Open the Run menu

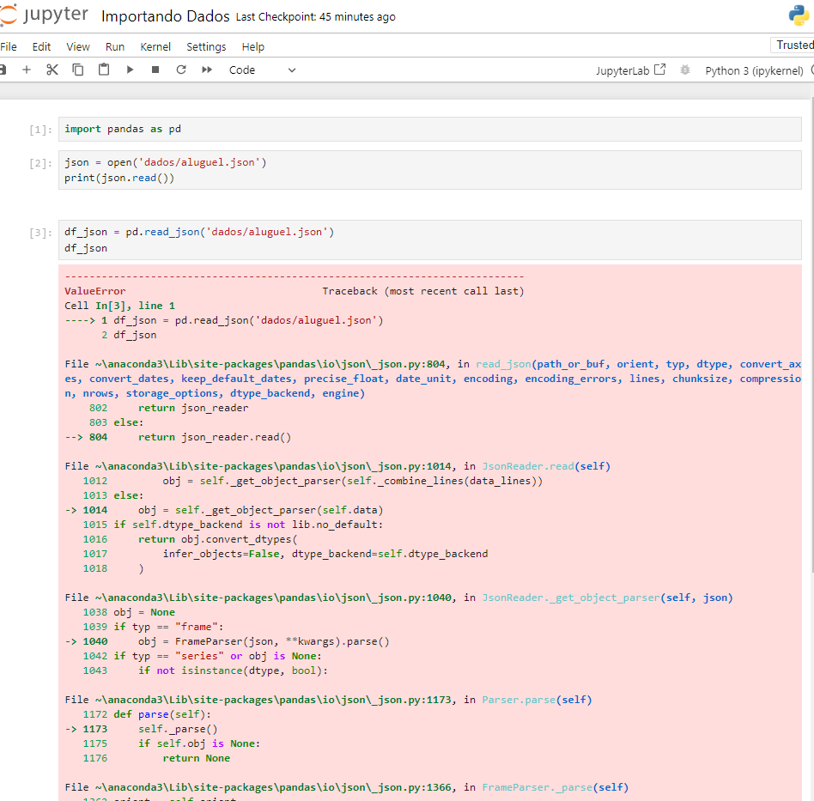point(115,46)
